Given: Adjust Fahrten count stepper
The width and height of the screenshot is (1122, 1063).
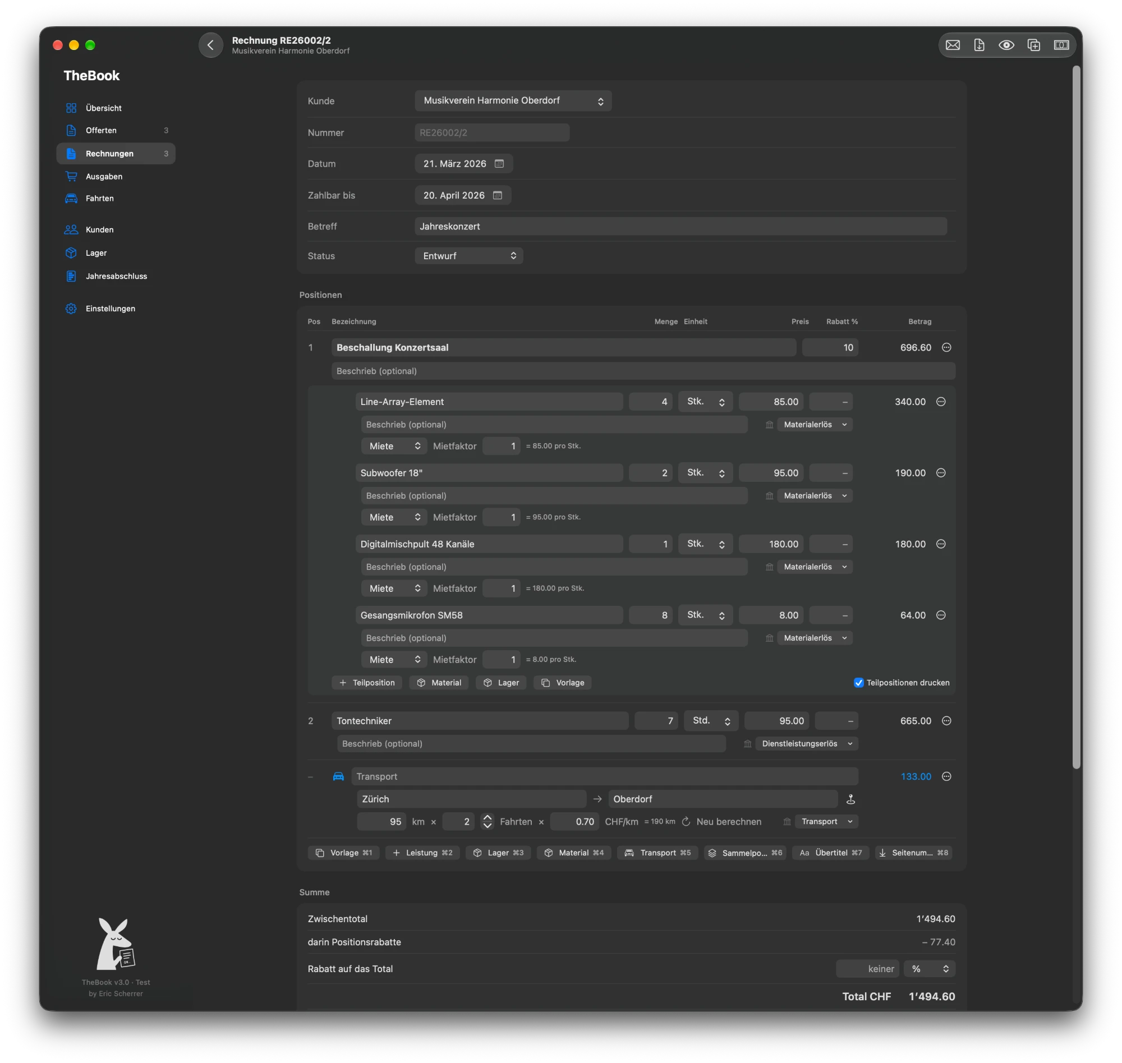Looking at the screenshot, I should (488, 822).
